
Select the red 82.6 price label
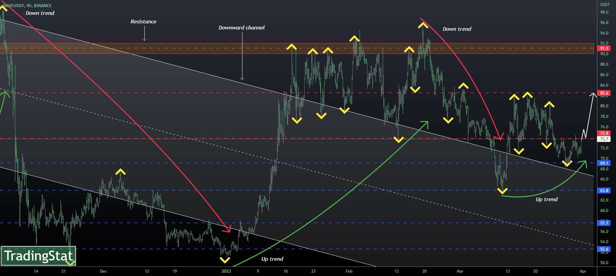(604, 93)
